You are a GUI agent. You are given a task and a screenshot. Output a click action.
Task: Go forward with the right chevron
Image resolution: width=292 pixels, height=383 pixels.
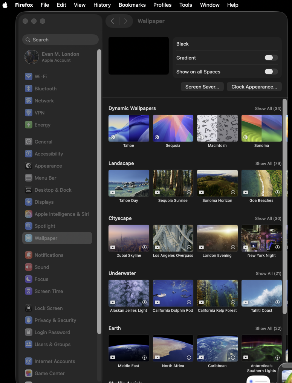coord(125,21)
